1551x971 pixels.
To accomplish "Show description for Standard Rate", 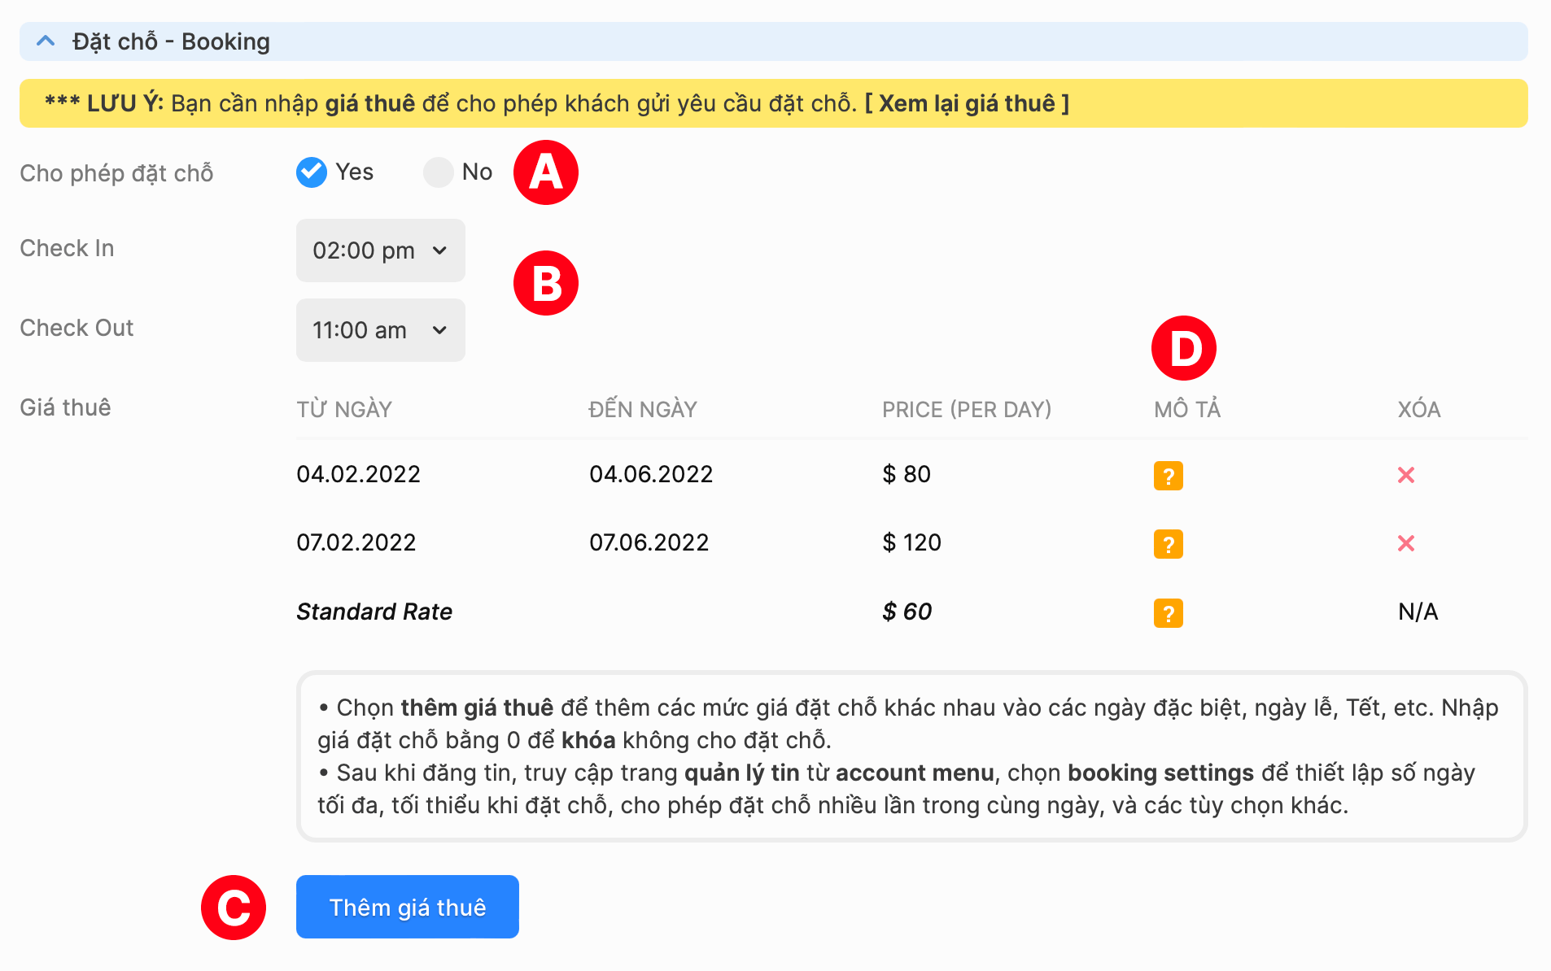I will click(1168, 613).
